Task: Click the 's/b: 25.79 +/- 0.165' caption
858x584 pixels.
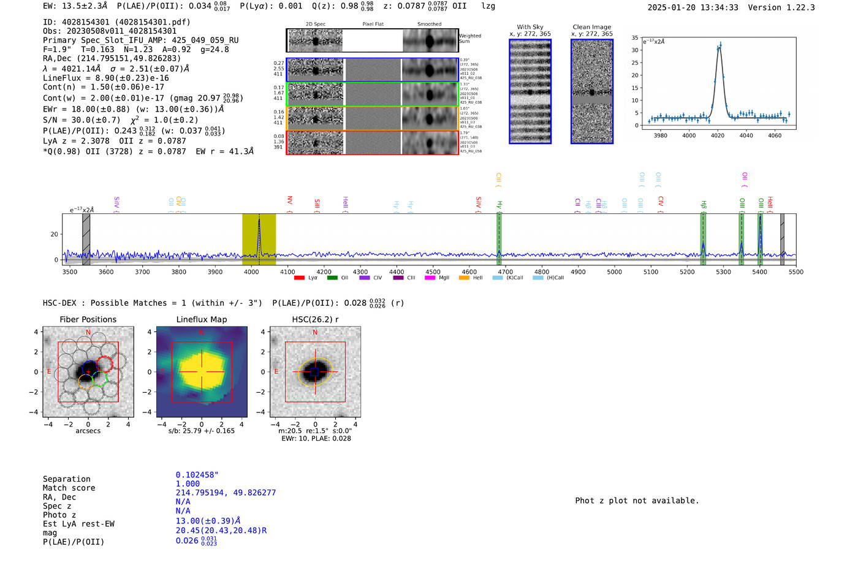Action: coord(202,431)
